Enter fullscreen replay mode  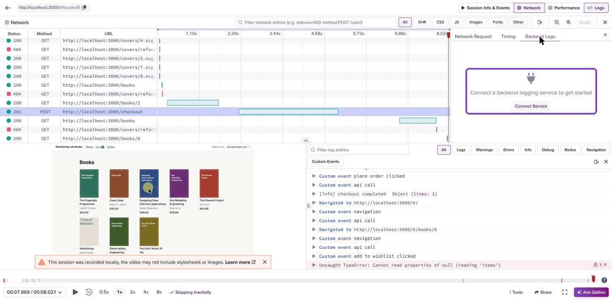[x=565, y=292]
